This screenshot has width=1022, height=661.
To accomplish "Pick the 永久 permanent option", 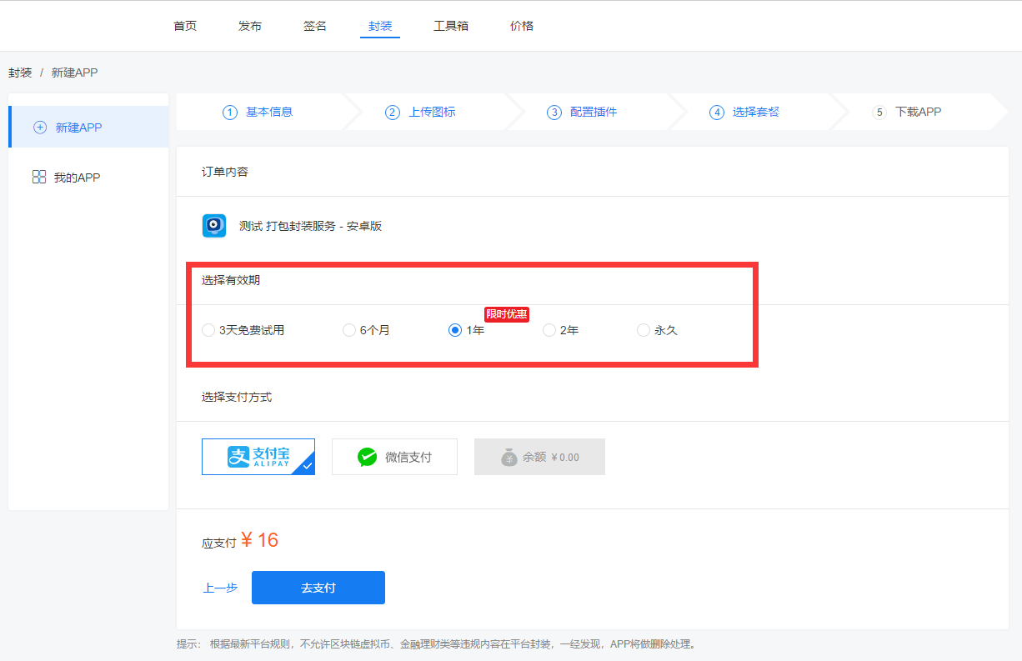I will coord(644,330).
